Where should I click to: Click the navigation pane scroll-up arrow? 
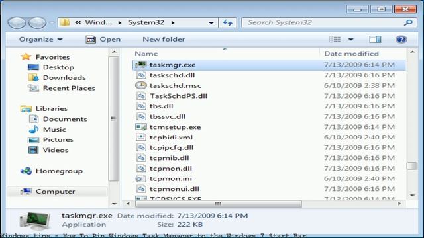(x=114, y=52)
